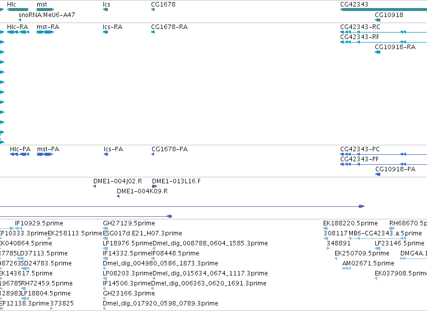The width and height of the screenshot is (427, 311).
Task: Select the LP08203.3prime label
Action: (x=128, y=273)
